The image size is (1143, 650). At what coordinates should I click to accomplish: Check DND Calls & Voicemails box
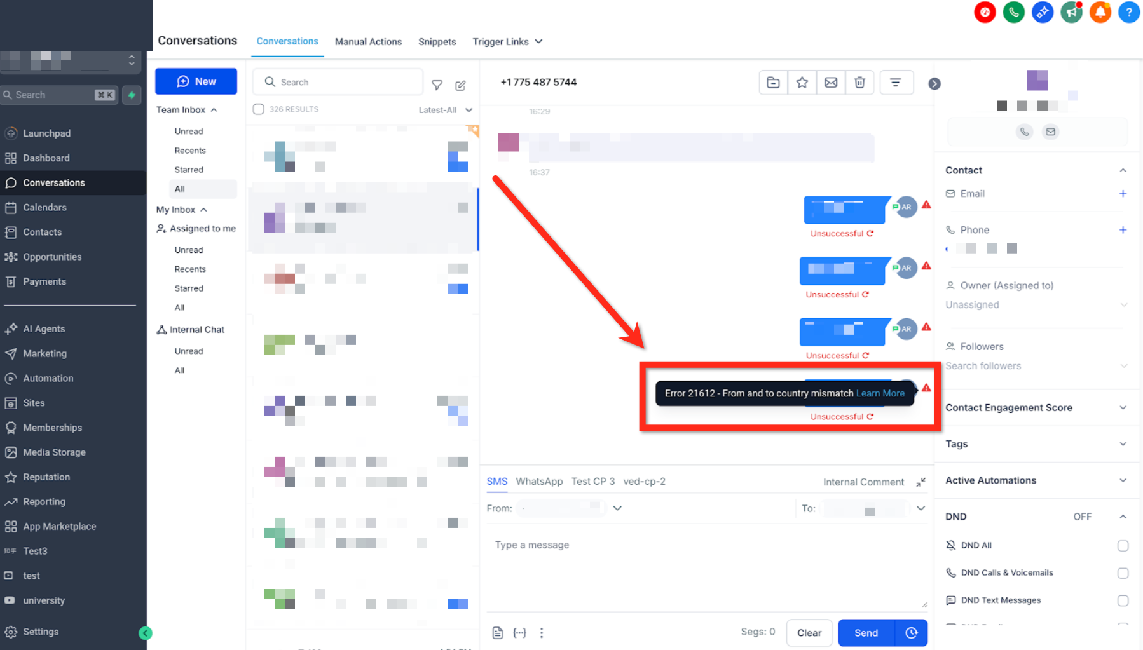[x=1123, y=573]
